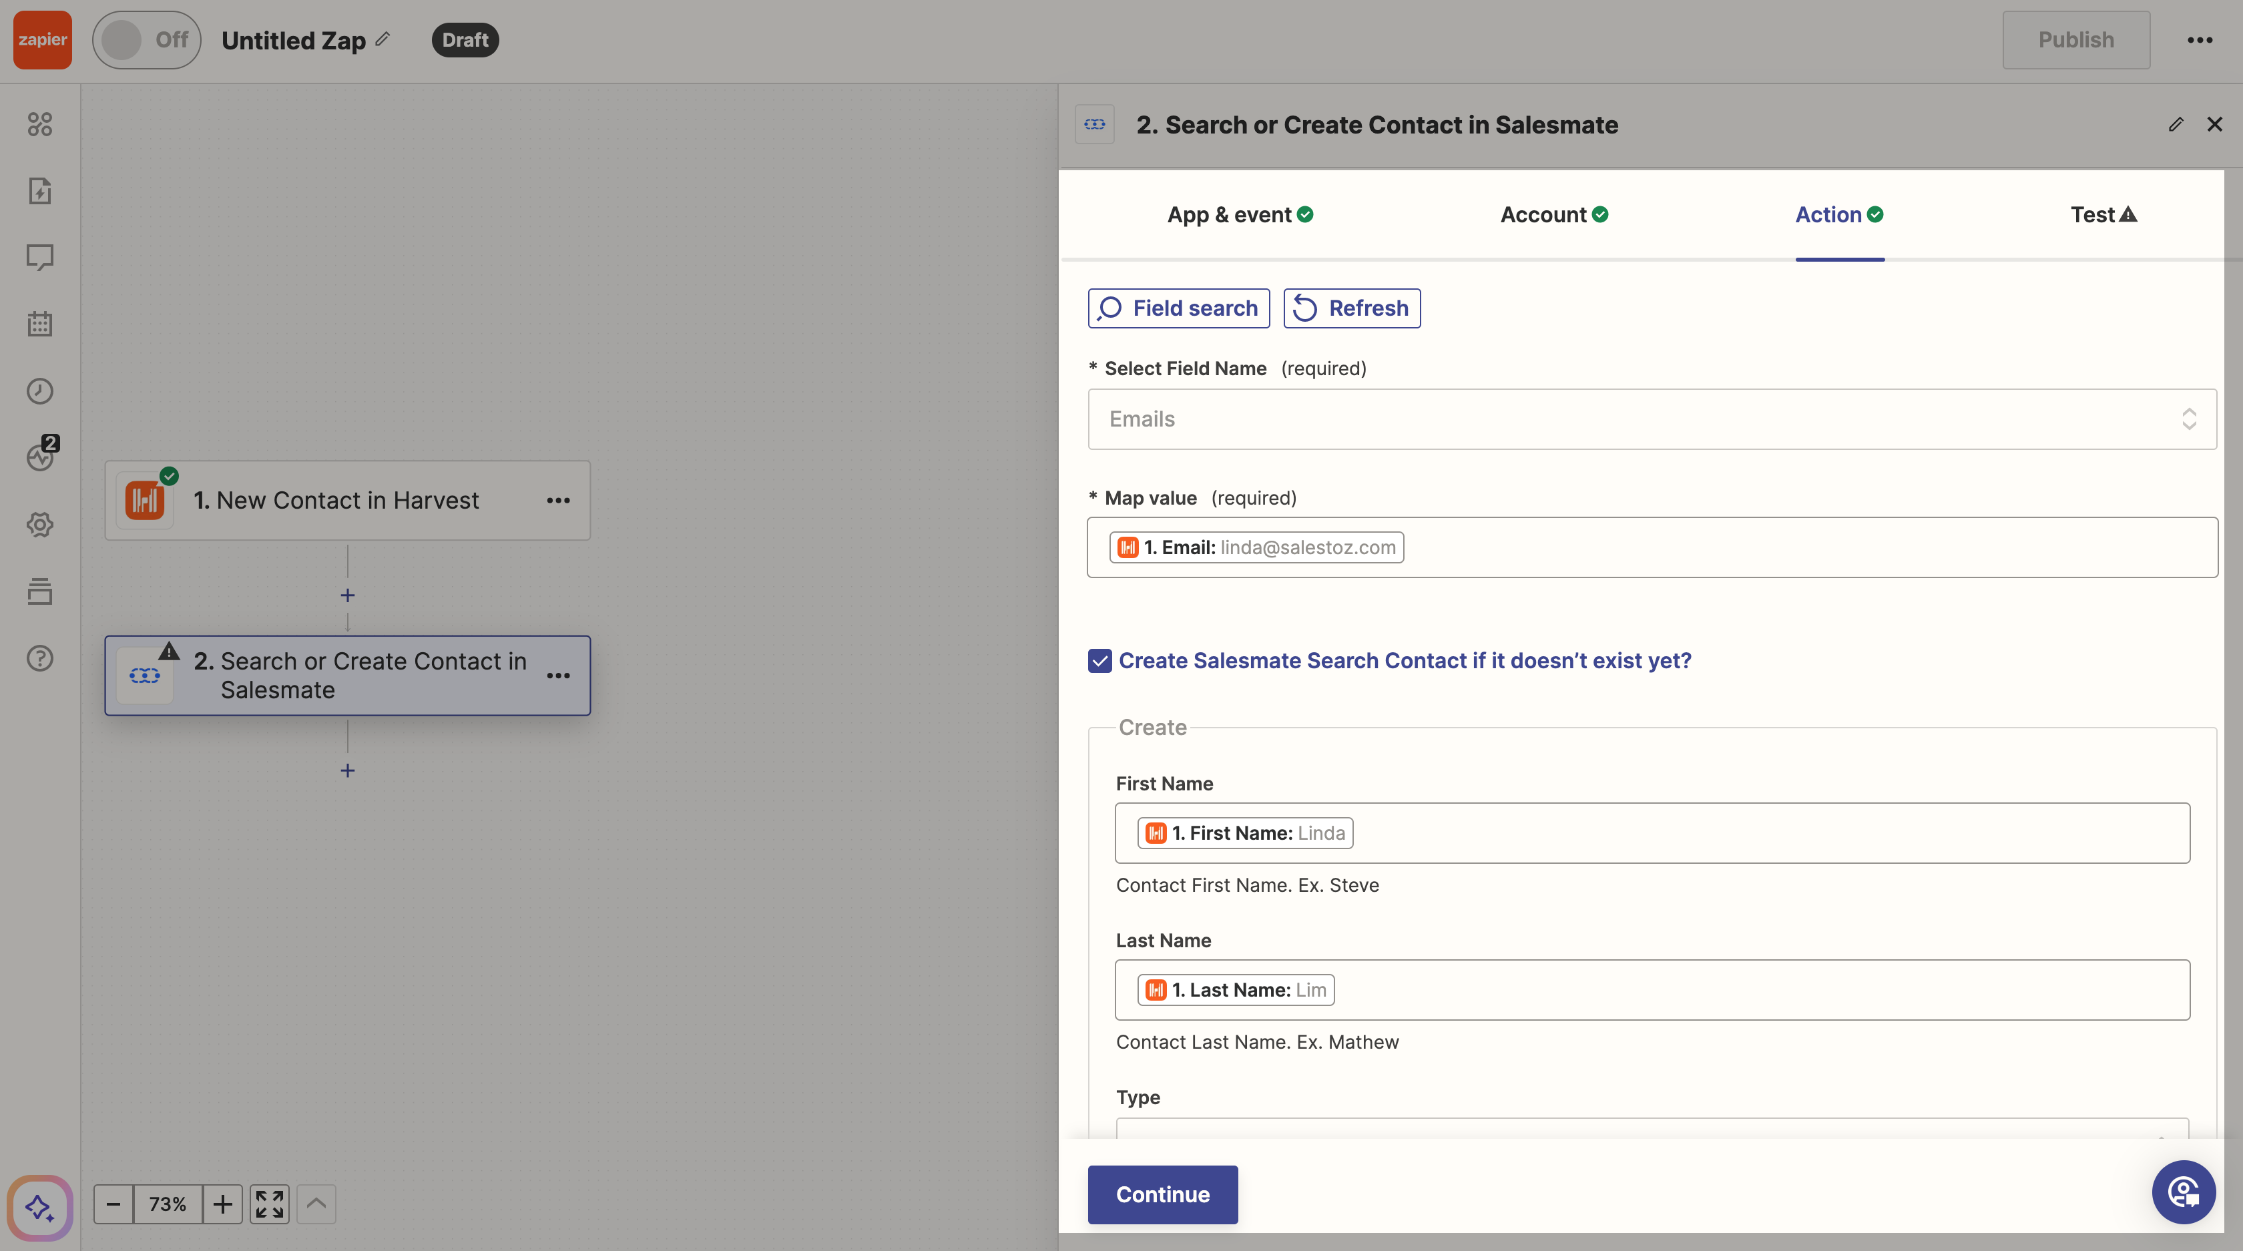Click the Map value input field

click(x=1652, y=547)
